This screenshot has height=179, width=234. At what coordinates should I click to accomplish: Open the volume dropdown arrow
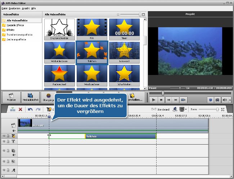coord(230,100)
